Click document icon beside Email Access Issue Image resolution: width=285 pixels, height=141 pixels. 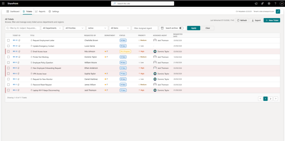pyautogui.click(x=31, y=51)
